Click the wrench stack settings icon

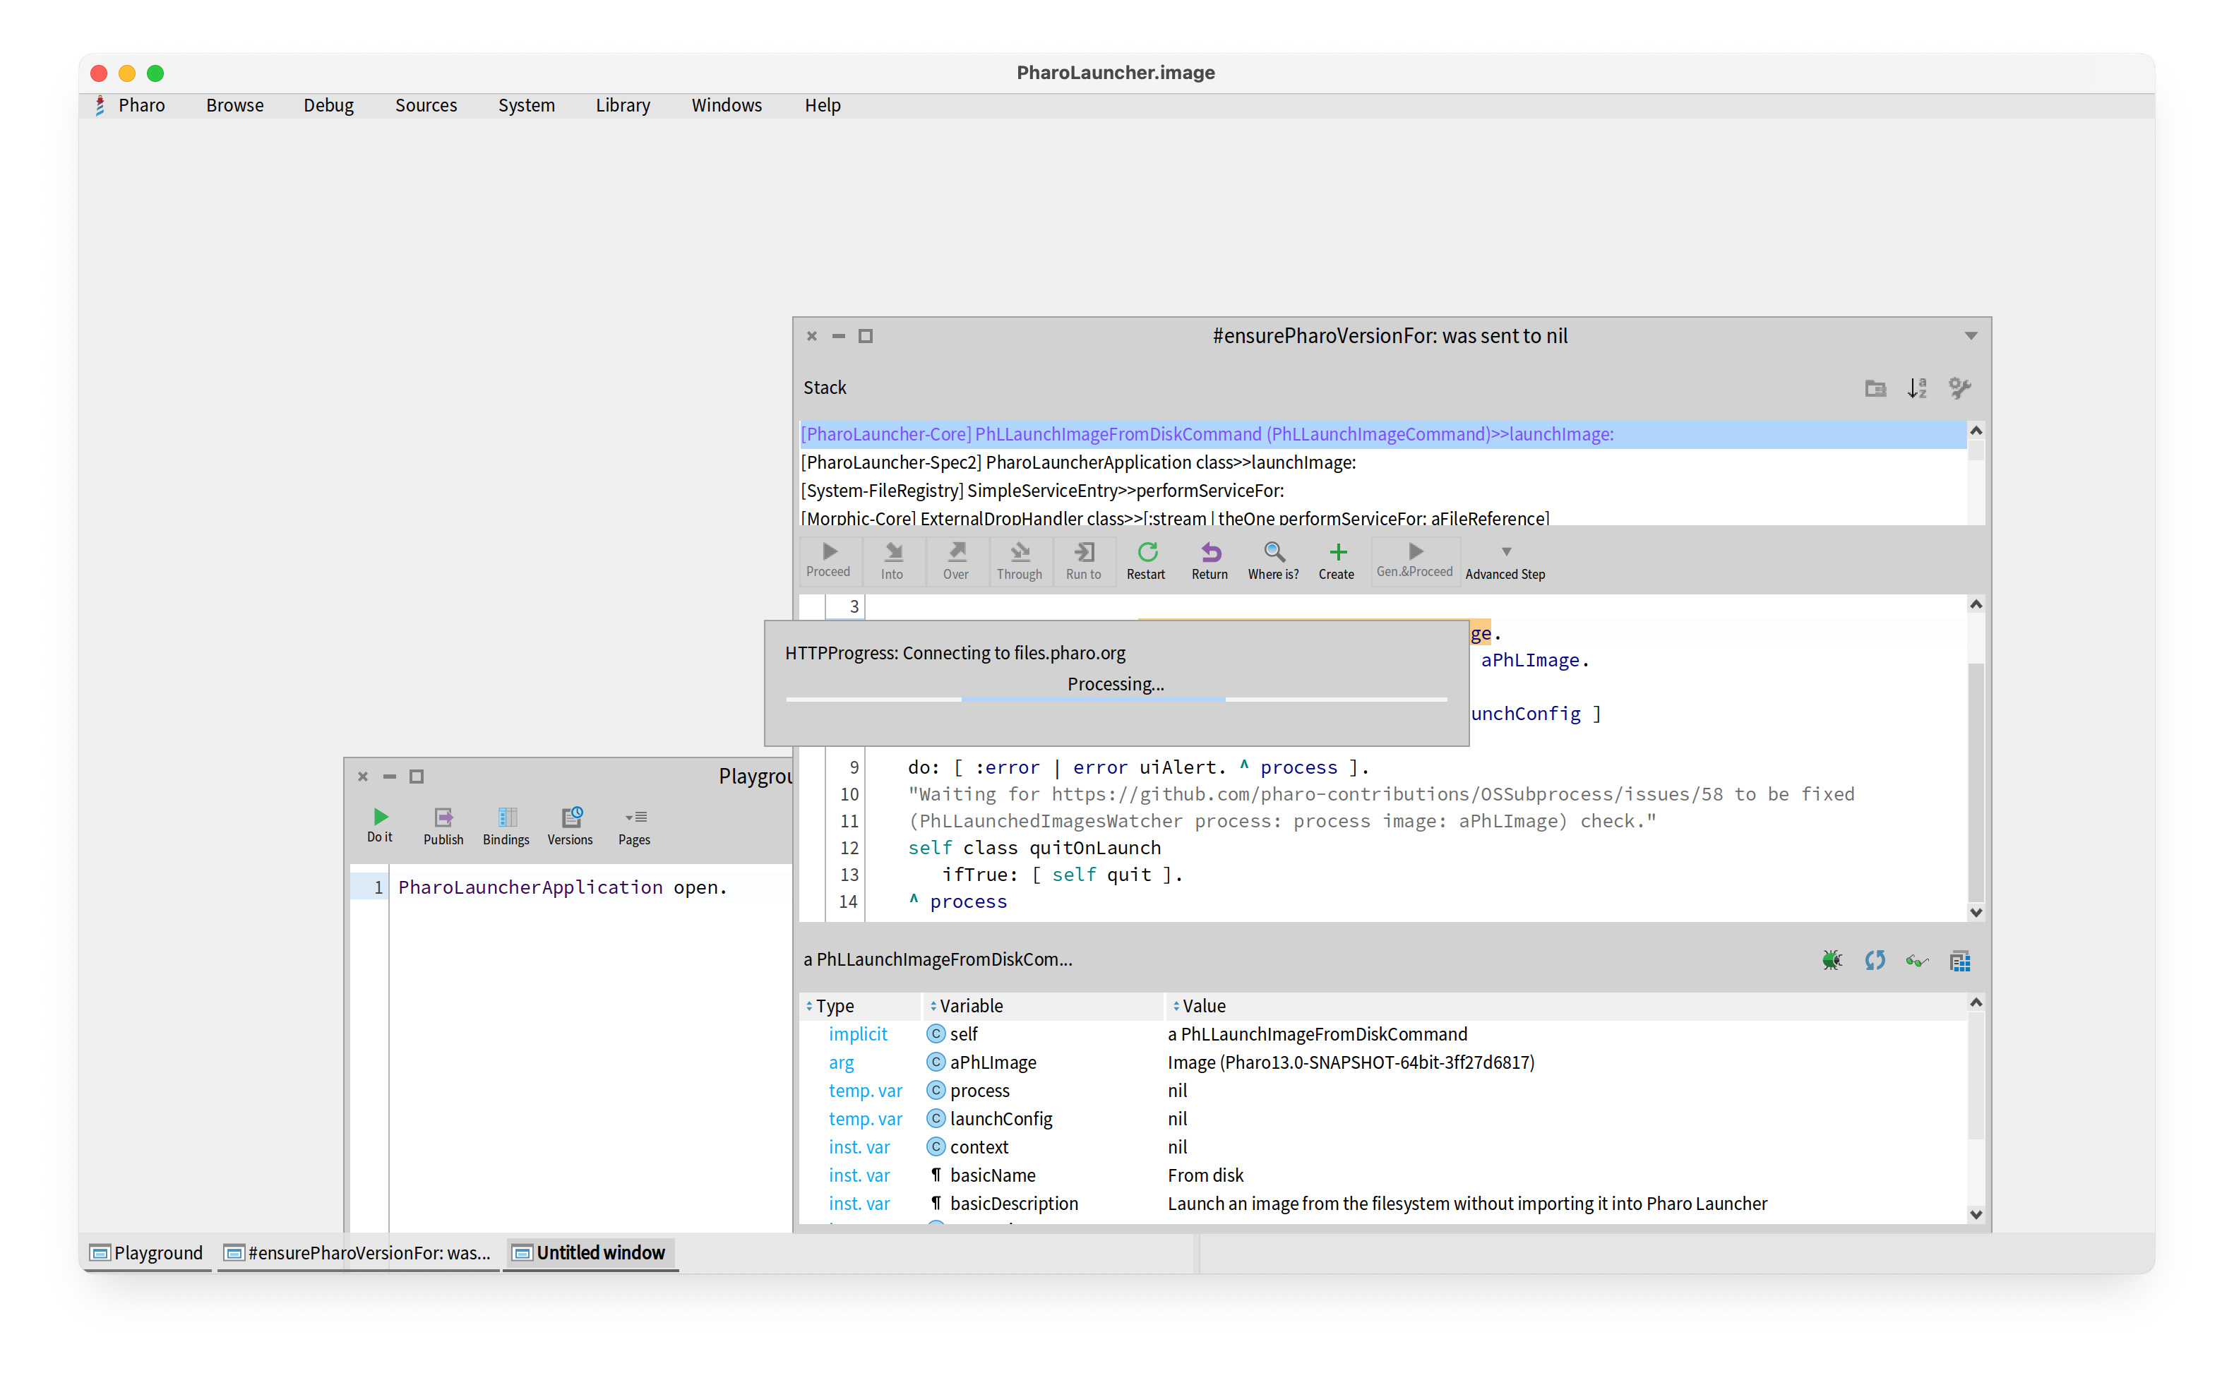tap(1959, 388)
